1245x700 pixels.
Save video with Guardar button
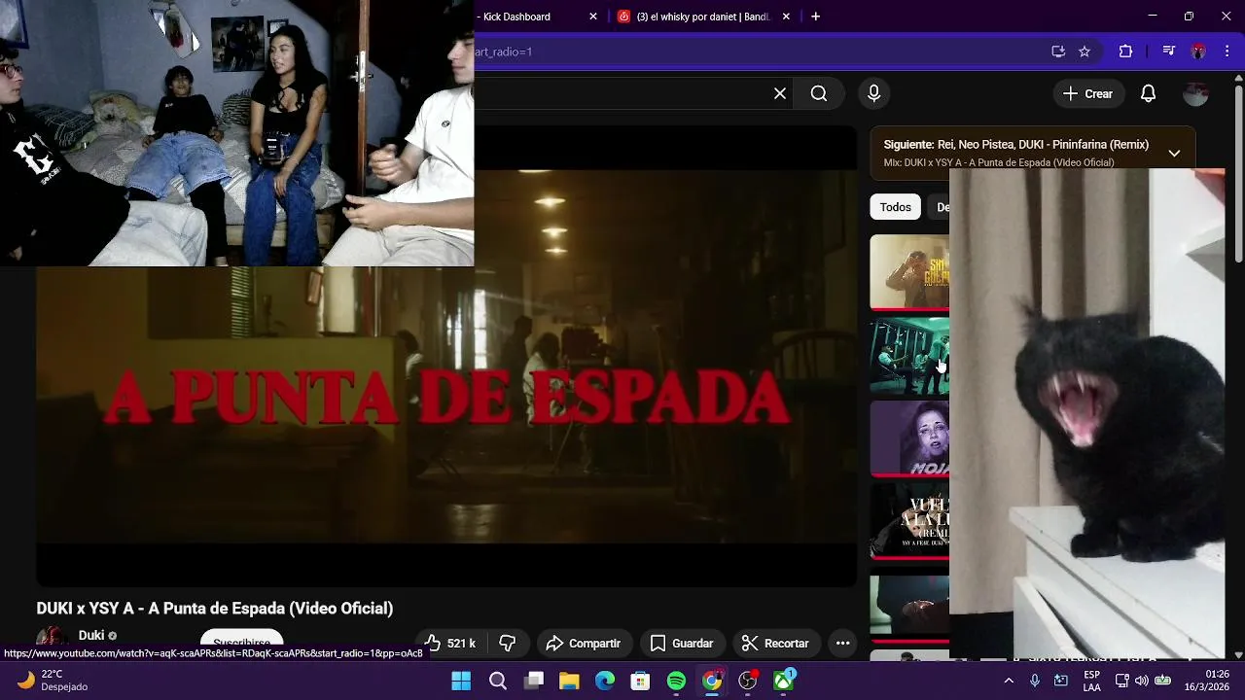[x=682, y=643]
